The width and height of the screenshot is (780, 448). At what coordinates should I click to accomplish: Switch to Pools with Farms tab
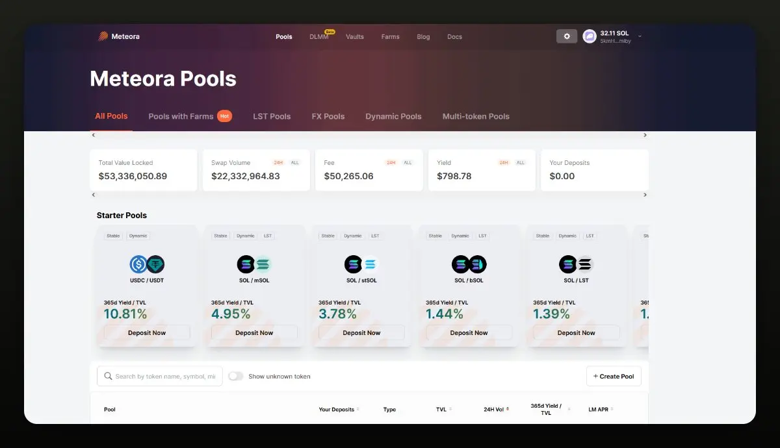click(190, 116)
